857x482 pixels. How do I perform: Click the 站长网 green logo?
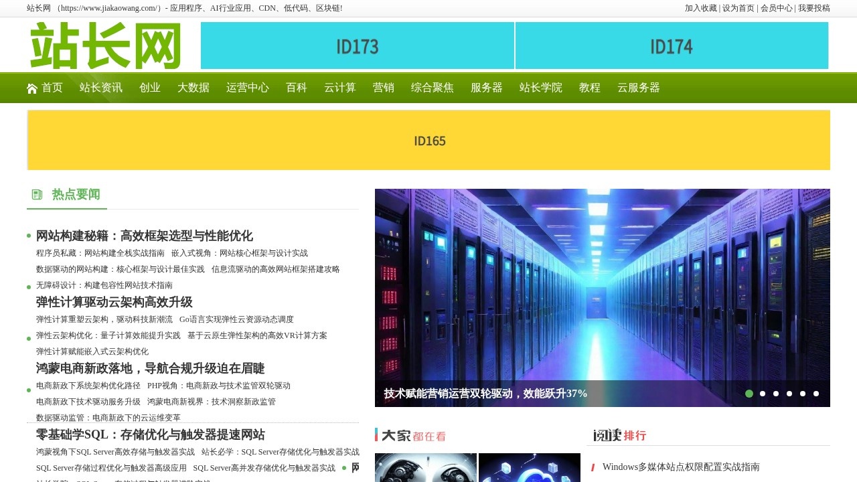point(105,46)
